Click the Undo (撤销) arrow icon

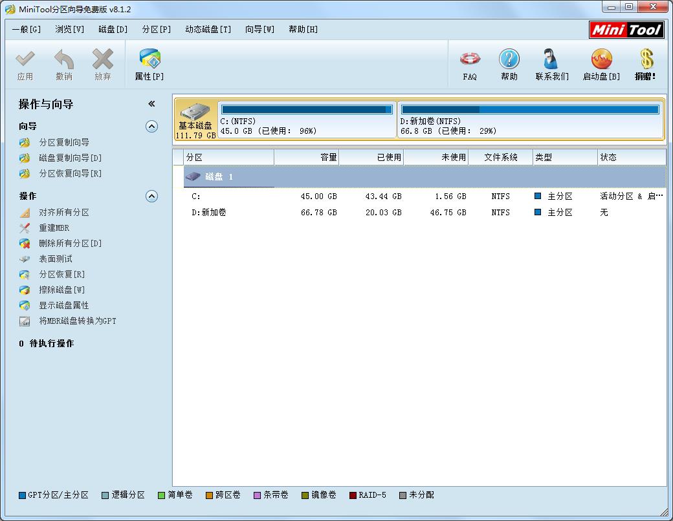coord(64,59)
